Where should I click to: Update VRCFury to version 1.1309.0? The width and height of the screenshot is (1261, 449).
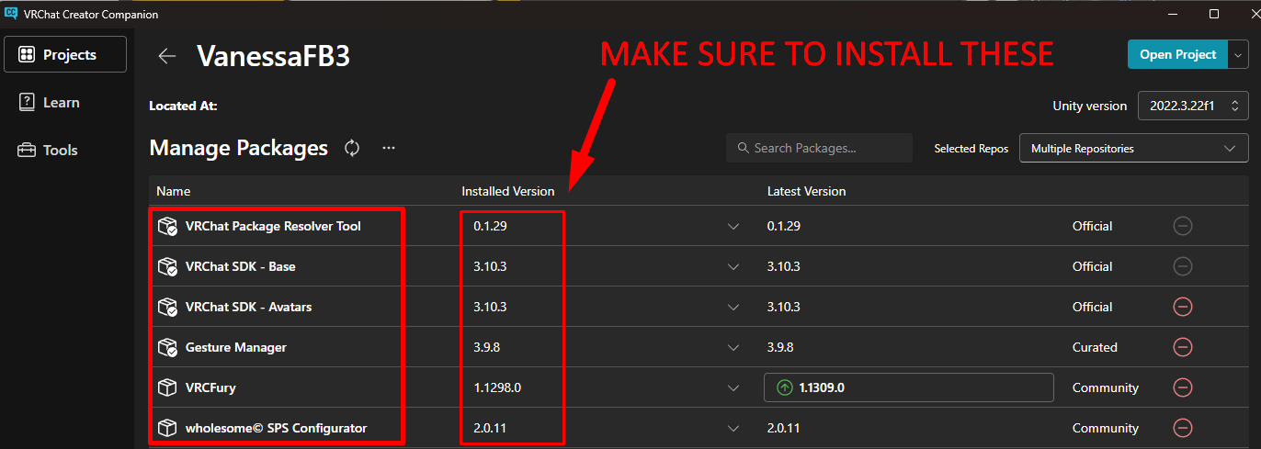(x=908, y=387)
